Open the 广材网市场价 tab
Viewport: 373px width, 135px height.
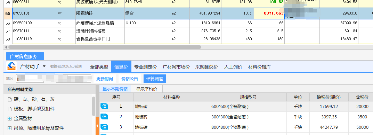point(176,67)
